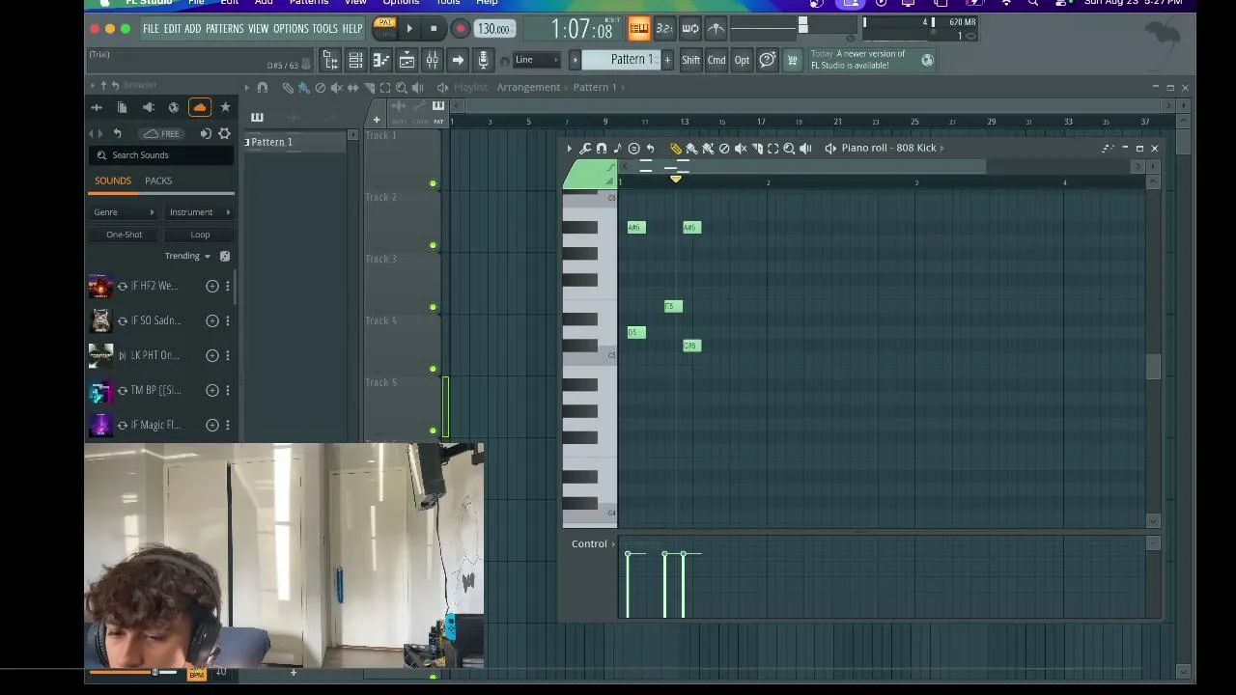The height and width of the screenshot is (695, 1236).
Task: Open the Trending sort dropdown
Action: click(x=187, y=256)
